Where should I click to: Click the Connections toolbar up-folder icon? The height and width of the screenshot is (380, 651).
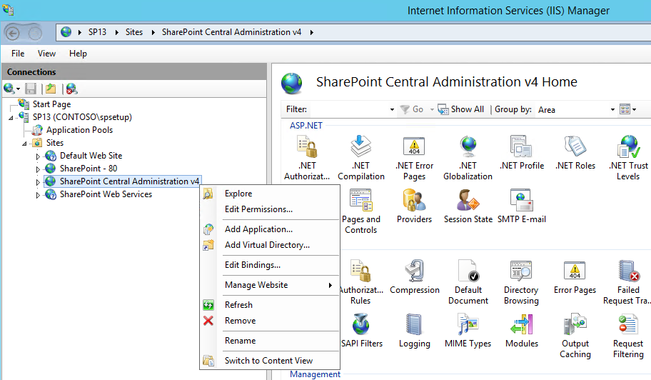51,89
